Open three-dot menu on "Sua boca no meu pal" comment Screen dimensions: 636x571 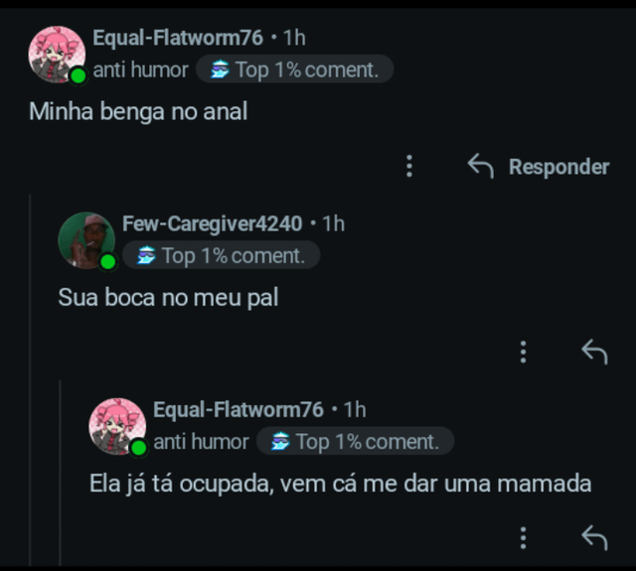[523, 352]
